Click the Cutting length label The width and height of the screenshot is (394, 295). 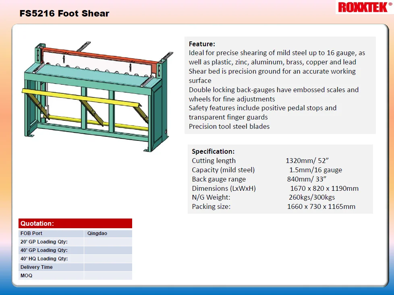[x=214, y=161]
